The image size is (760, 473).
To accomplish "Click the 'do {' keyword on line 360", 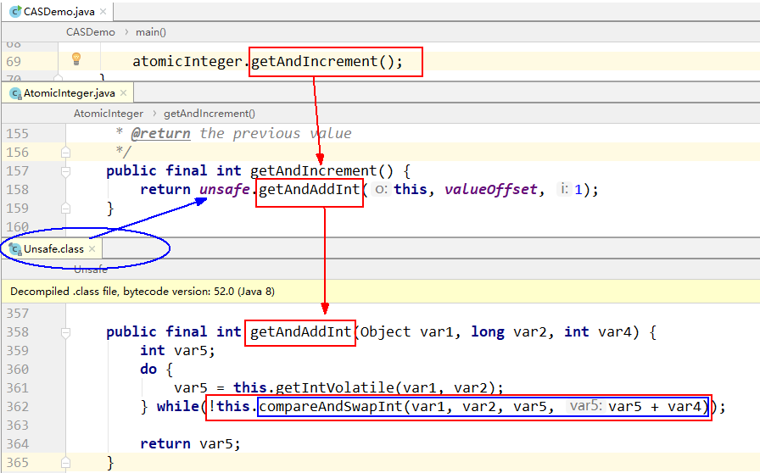I will pyautogui.click(x=157, y=370).
